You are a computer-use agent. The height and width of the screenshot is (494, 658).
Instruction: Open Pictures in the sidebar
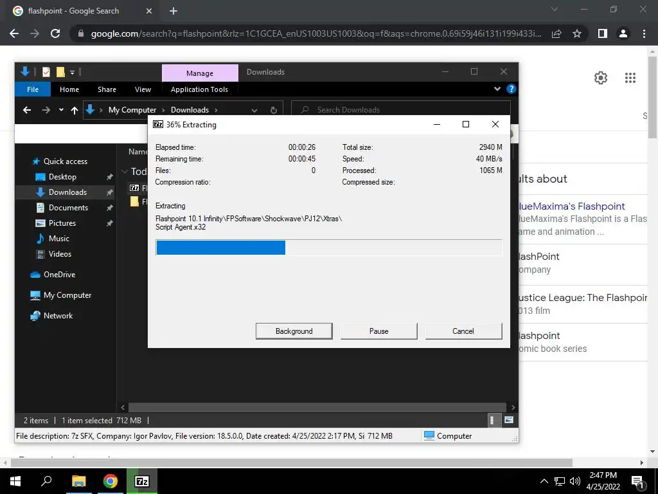tap(62, 223)
